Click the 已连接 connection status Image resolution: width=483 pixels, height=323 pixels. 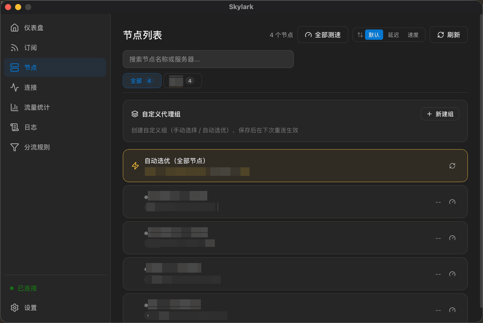23,288
